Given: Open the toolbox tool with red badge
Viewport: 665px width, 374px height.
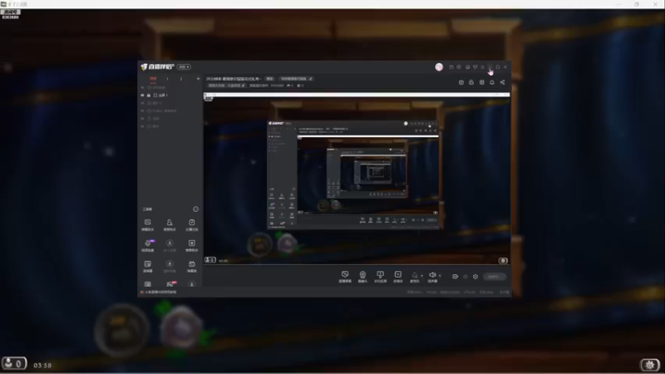Looking at the screenshot, I should [170, 283].
